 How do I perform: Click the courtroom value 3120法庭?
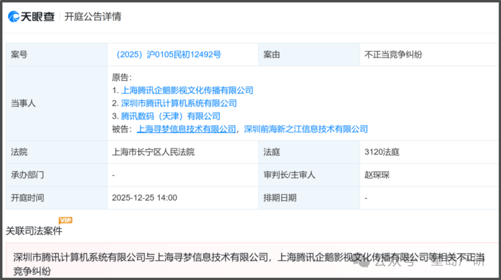pos(382,152)
